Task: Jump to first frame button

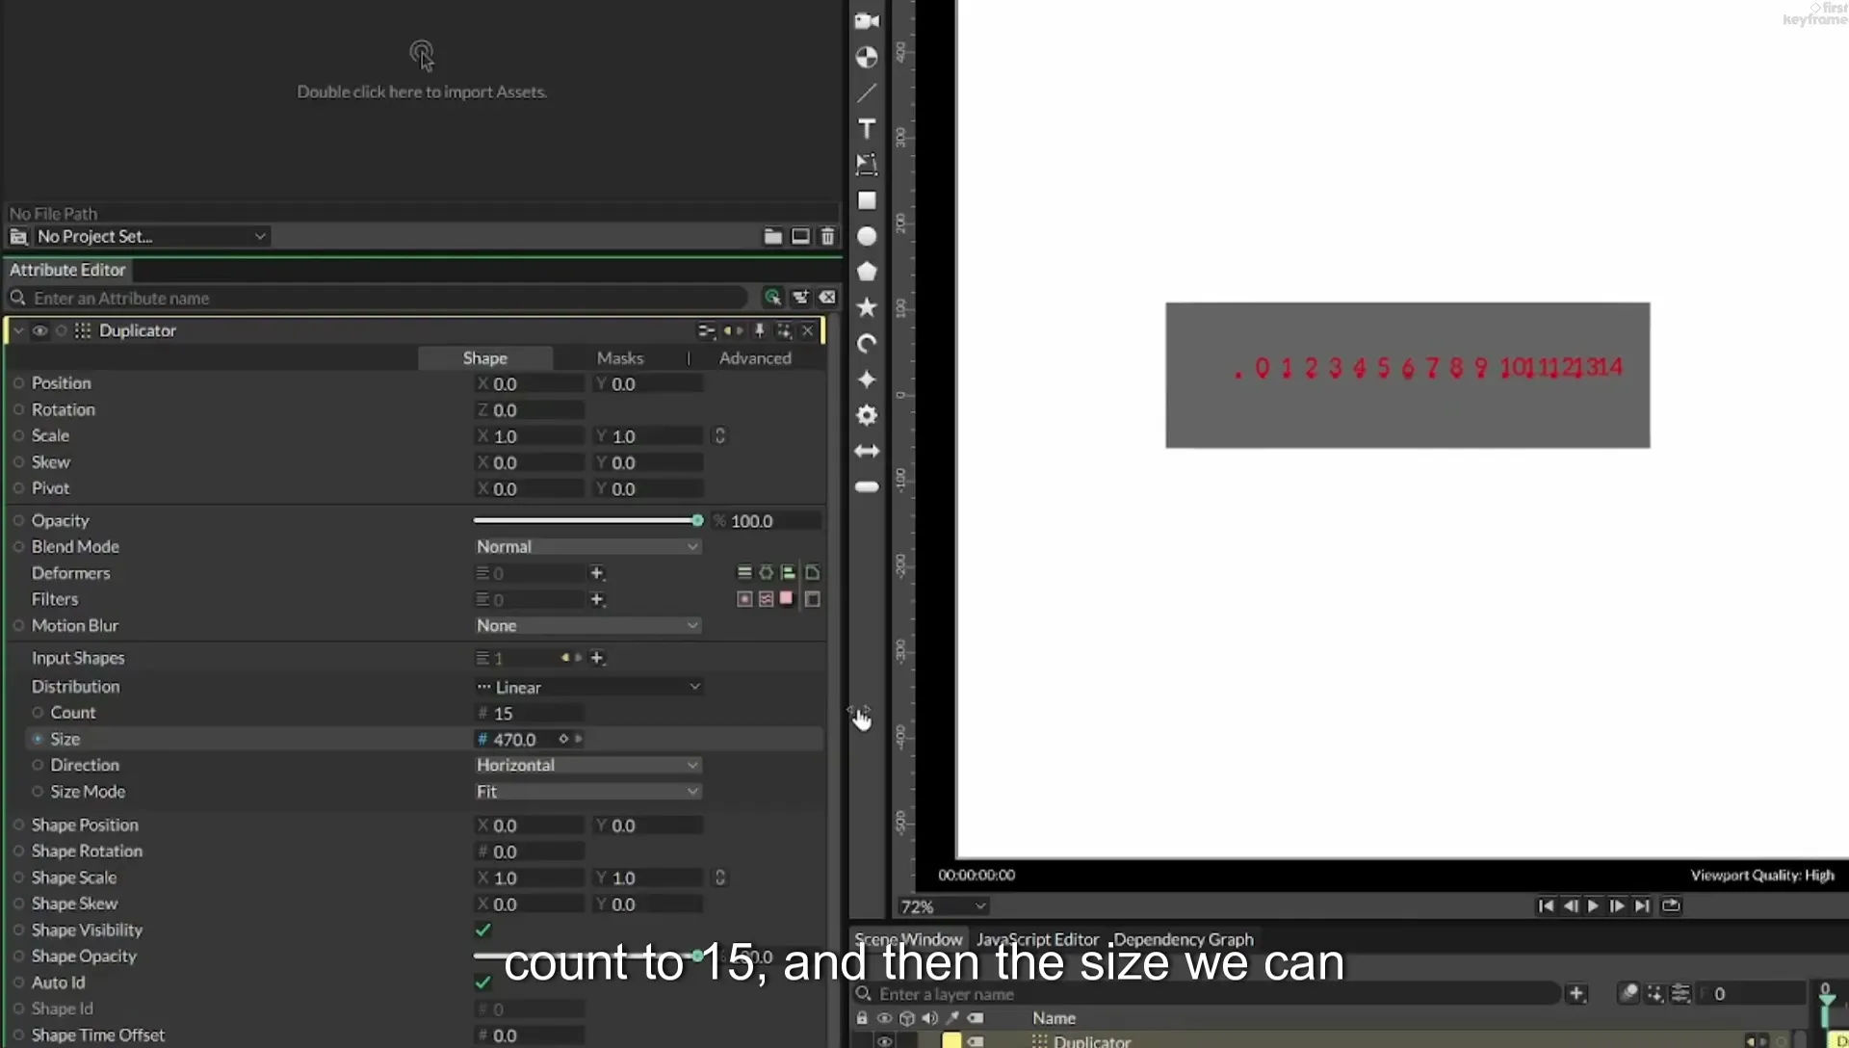Action: (1546, 905)
